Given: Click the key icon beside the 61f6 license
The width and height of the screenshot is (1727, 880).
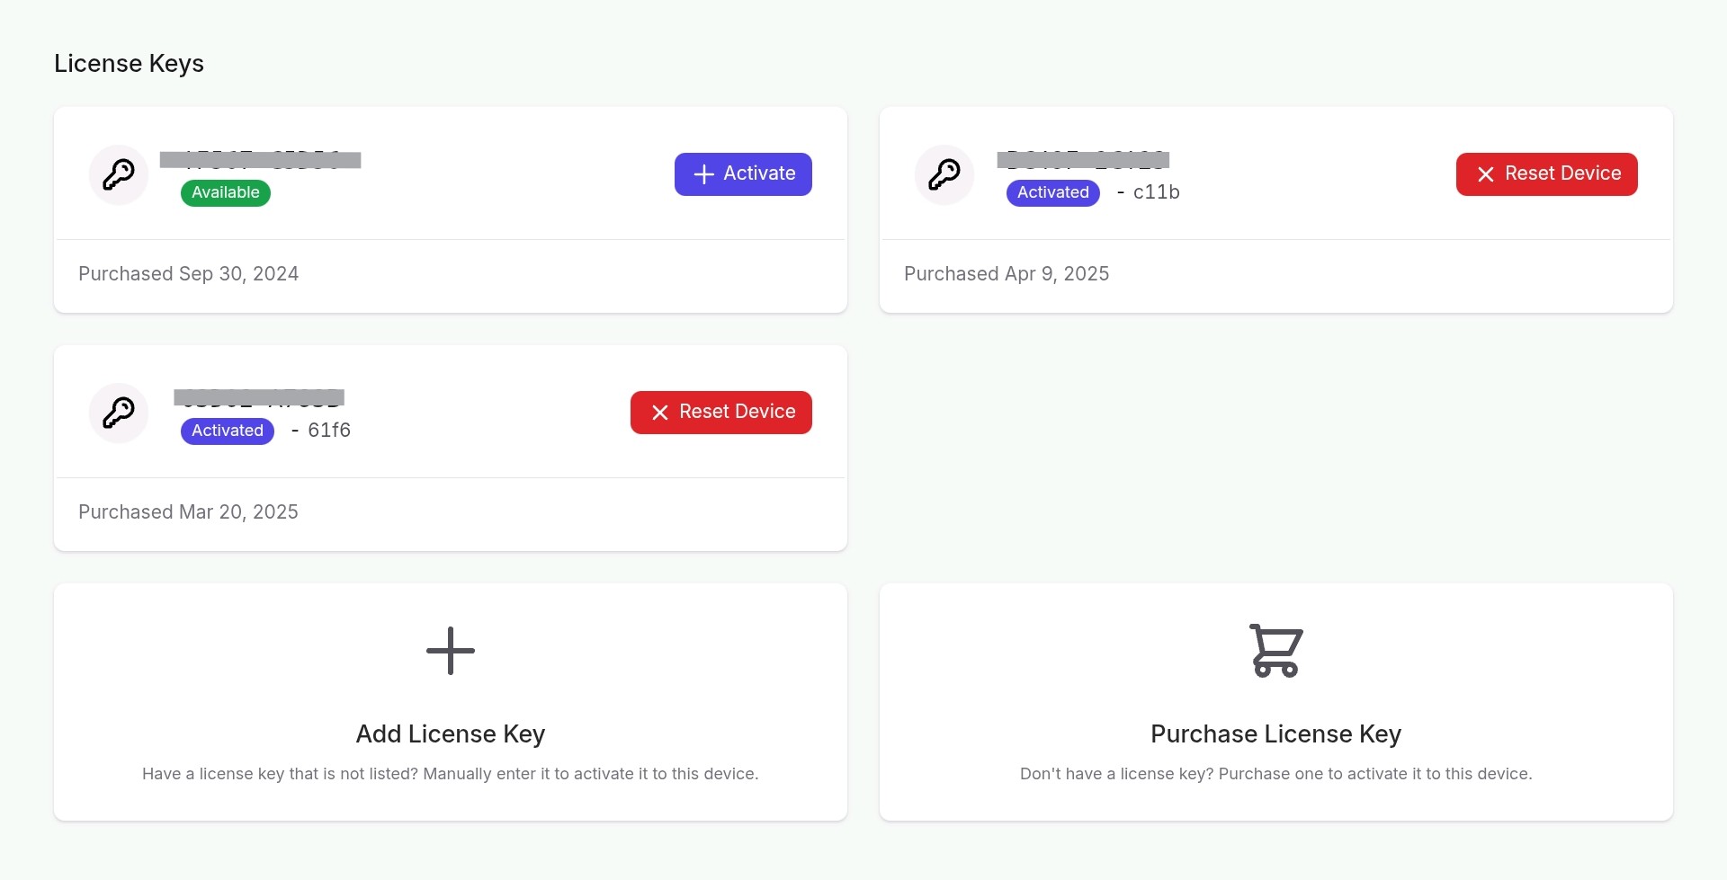Looking at the screenshot, I should point(119,413).
